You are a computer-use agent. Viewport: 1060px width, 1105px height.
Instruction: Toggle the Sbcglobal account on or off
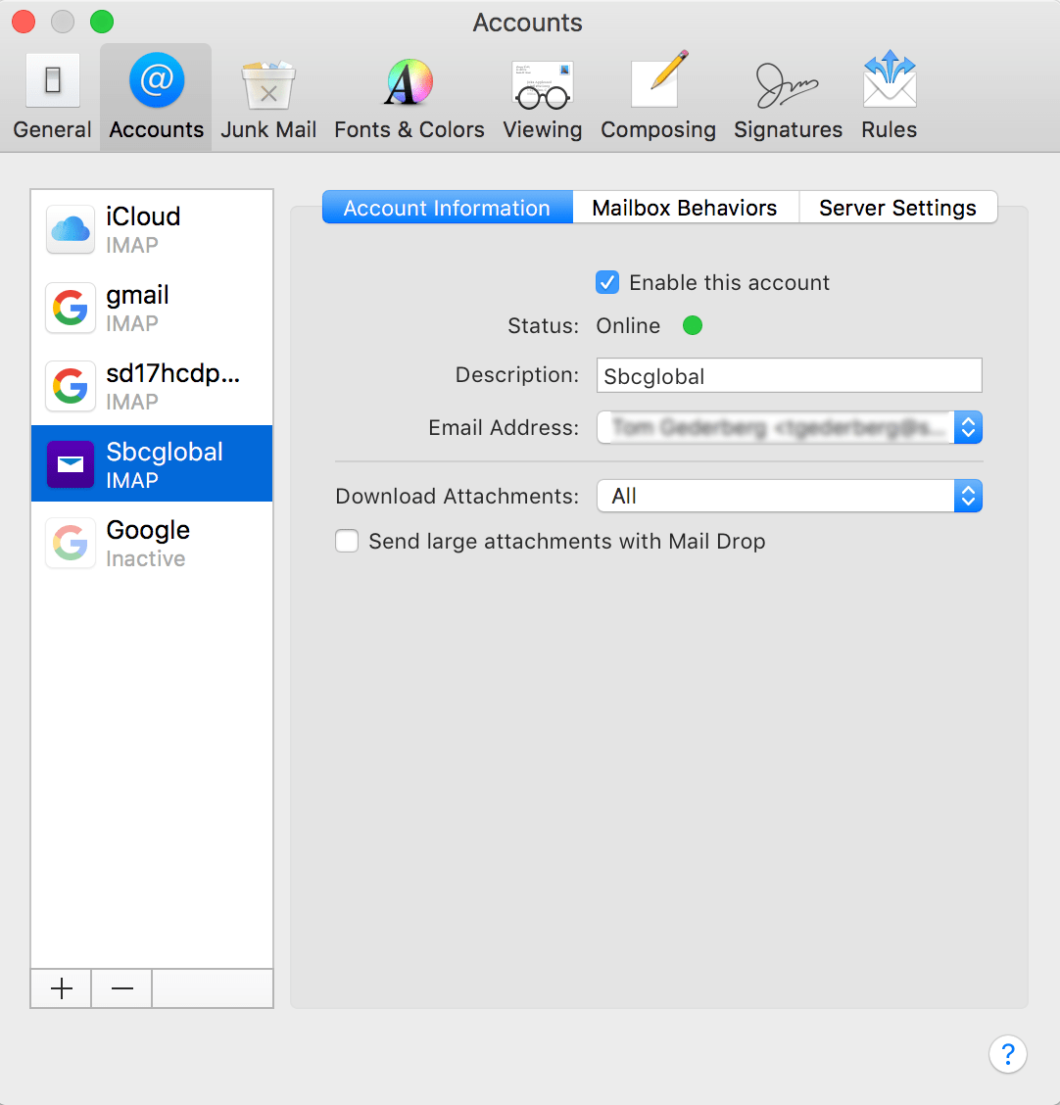tap(607, 282)
